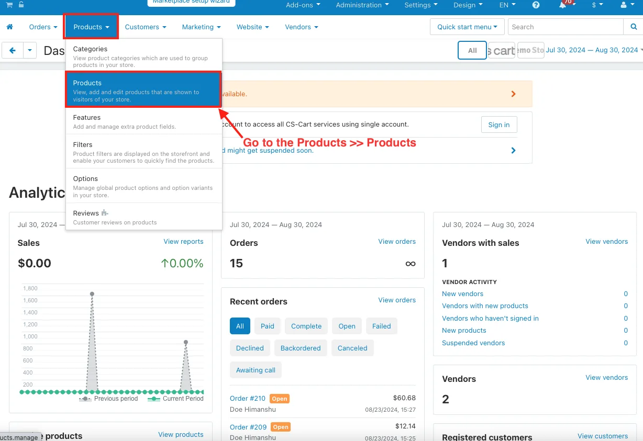Screen dimensions: 643x441
Task: Filter recent orders by Paid
Action: (268, 326)
